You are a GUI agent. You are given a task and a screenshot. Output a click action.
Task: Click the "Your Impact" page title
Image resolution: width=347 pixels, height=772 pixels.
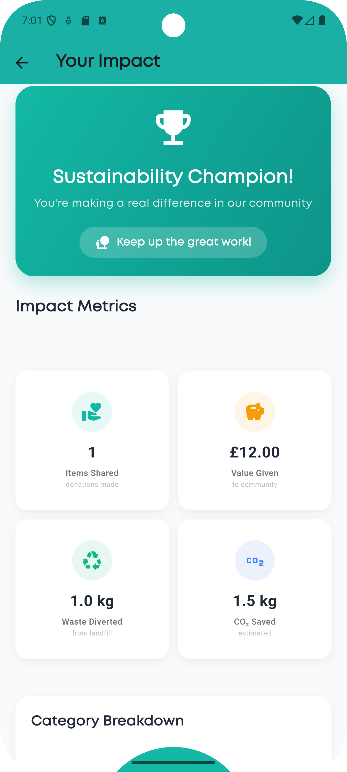tap(108, 61)
